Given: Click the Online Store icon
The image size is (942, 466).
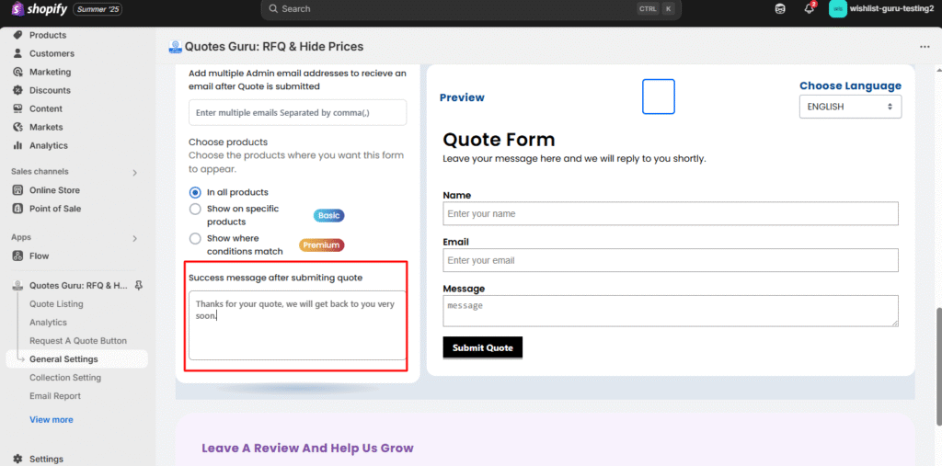Looking at the screenshot, I should (17, 190).
